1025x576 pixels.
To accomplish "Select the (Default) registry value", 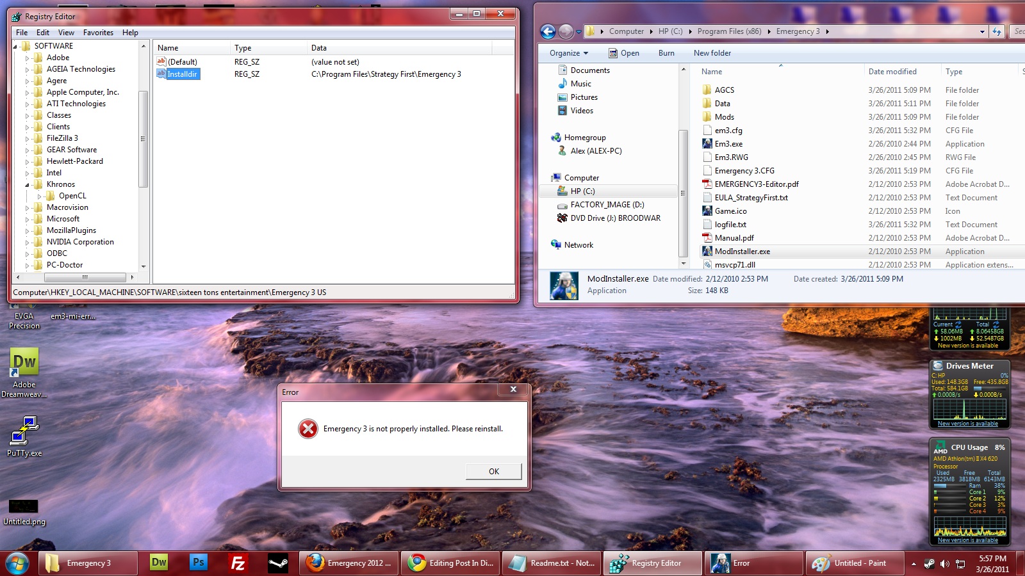I will [183, 62].
